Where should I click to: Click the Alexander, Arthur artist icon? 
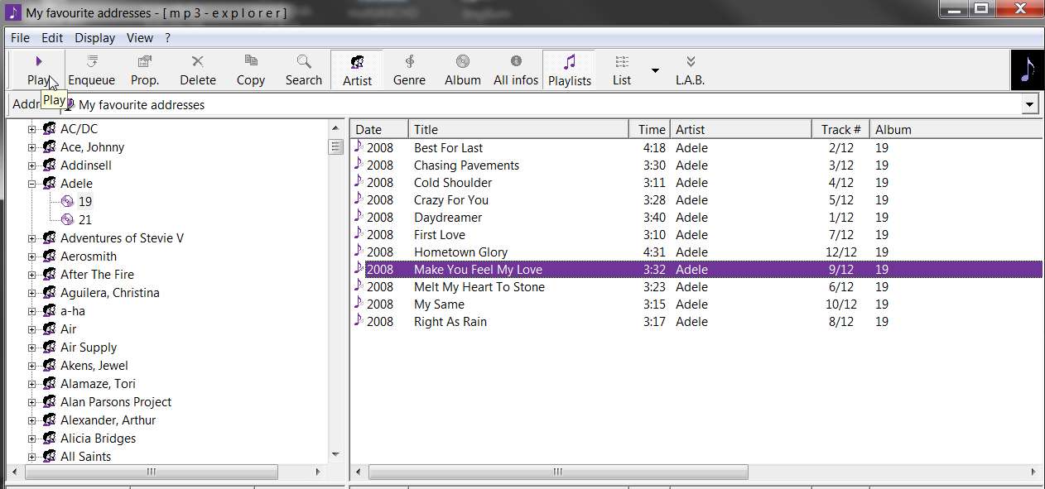pos(49,420)
